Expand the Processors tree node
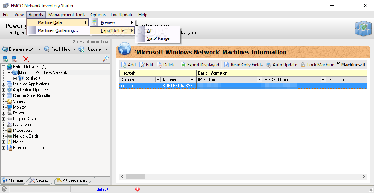Image resolution: width=374 pixels, height=193 pixels. [x=3, y=130]
